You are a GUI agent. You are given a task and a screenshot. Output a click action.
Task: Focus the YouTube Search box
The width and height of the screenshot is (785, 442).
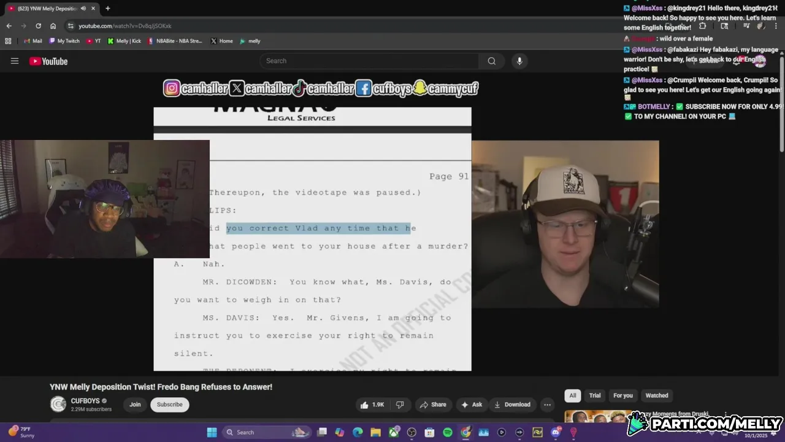pos(370,61)
